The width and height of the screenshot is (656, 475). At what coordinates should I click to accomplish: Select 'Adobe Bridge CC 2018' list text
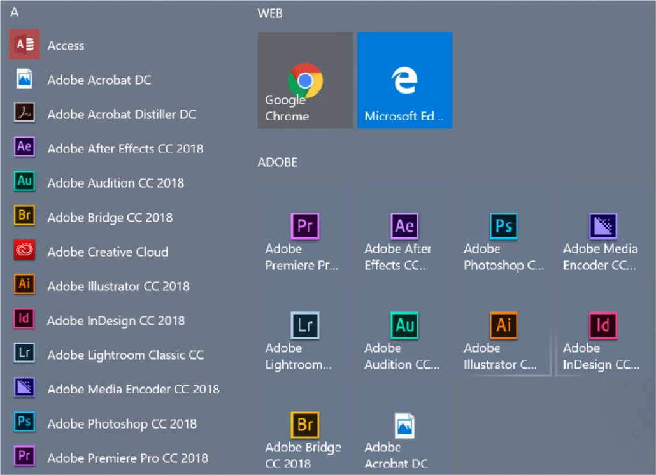point(110,217)
